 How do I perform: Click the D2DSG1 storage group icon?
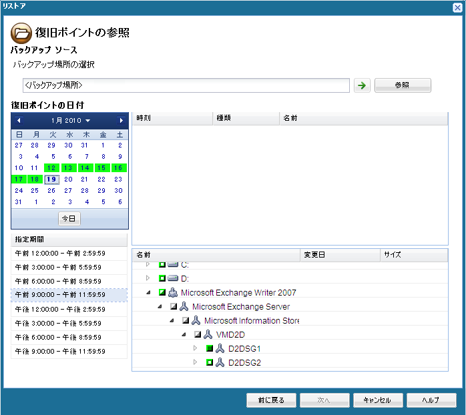[x=220, y=348]
